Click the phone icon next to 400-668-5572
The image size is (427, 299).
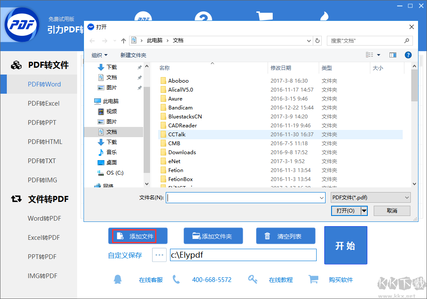(x=177, y=279)
